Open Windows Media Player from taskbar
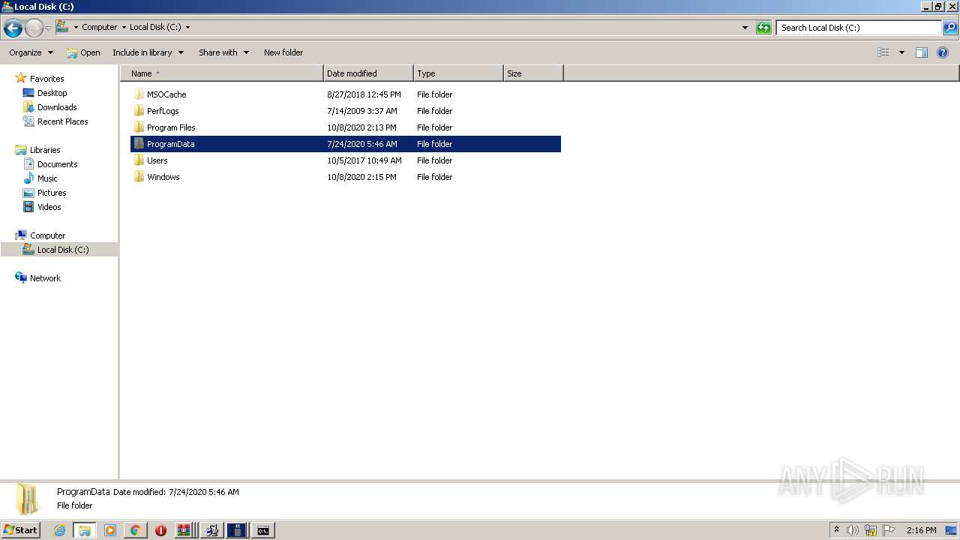Screen dimensions: 960x540 [x=110, y=530]
